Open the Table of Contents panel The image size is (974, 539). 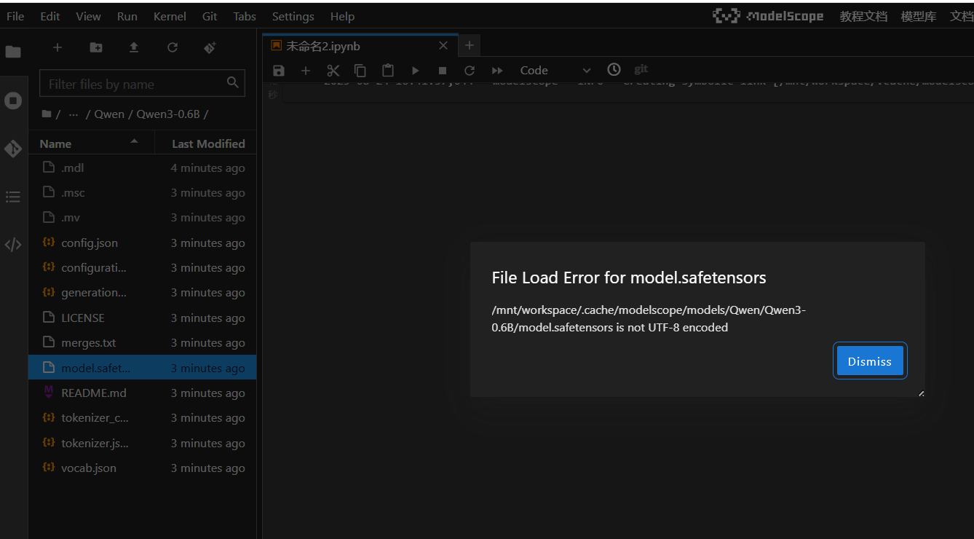(x=13, y=197)
